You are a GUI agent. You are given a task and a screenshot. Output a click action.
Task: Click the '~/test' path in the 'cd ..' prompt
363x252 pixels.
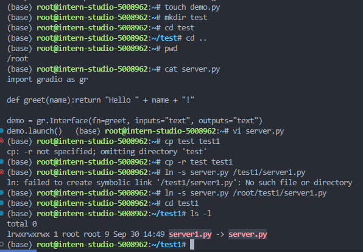click(x=164, y=38)
